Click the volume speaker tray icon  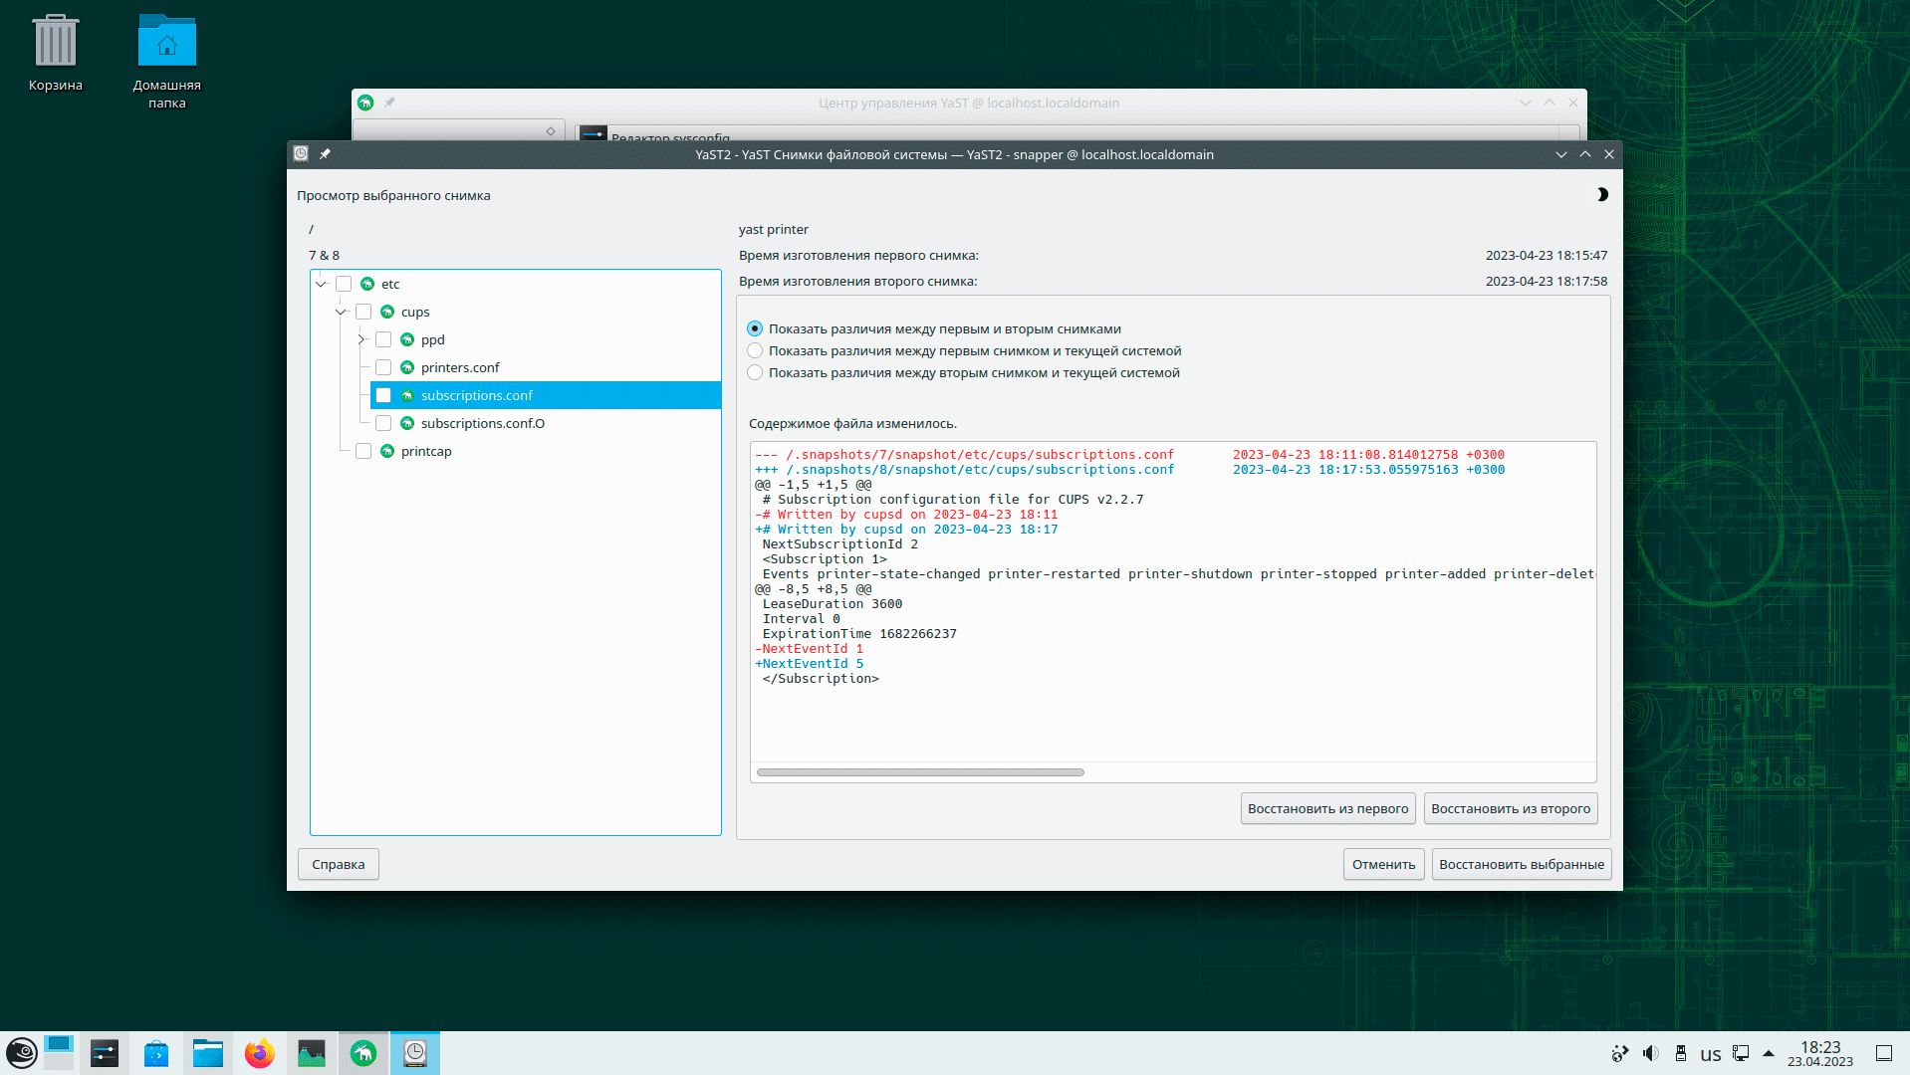point(1650,1053)
